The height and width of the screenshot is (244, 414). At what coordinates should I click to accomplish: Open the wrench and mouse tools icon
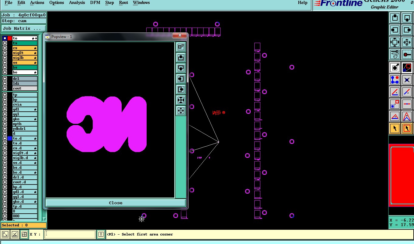(x=395, y=54)
